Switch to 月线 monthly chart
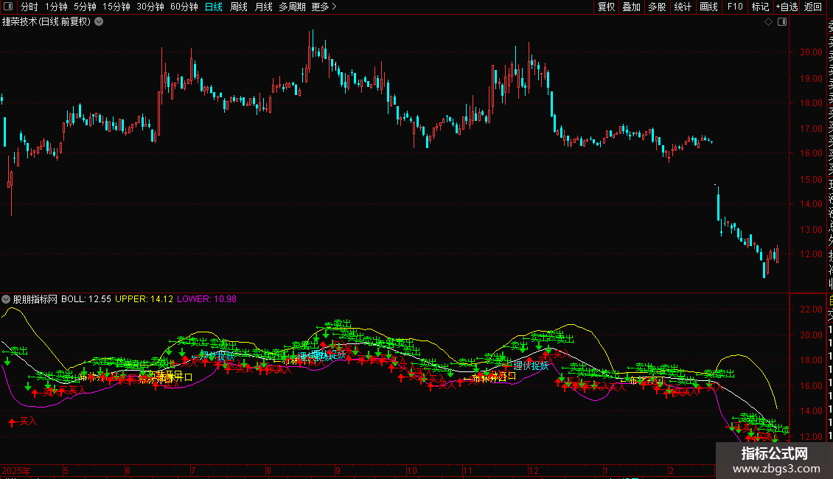This screenshot has width=833, height=479. pos(264,7)
